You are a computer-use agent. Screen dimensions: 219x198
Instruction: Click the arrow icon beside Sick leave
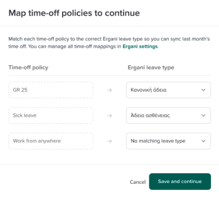(109, 115)
